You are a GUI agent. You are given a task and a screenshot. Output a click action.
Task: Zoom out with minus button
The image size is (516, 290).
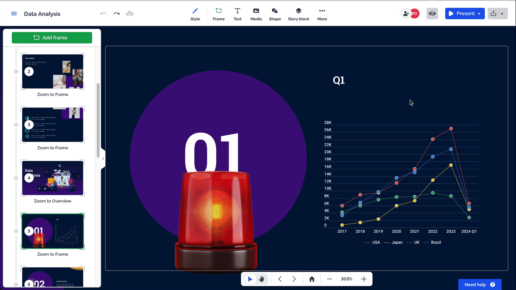pyautogui.click(x=329, y=279)
